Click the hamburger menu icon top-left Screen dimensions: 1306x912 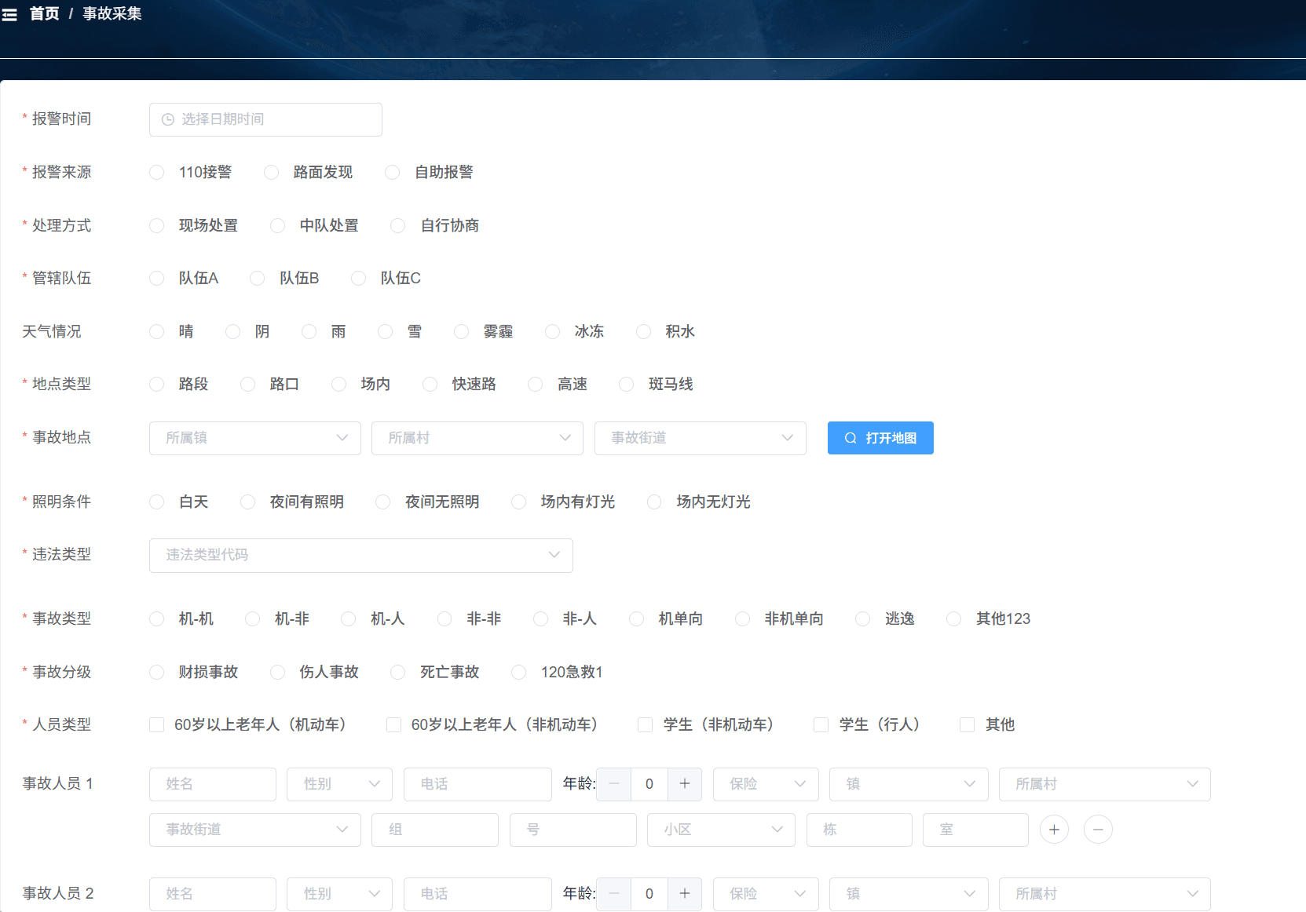click(x=9, y=14)
